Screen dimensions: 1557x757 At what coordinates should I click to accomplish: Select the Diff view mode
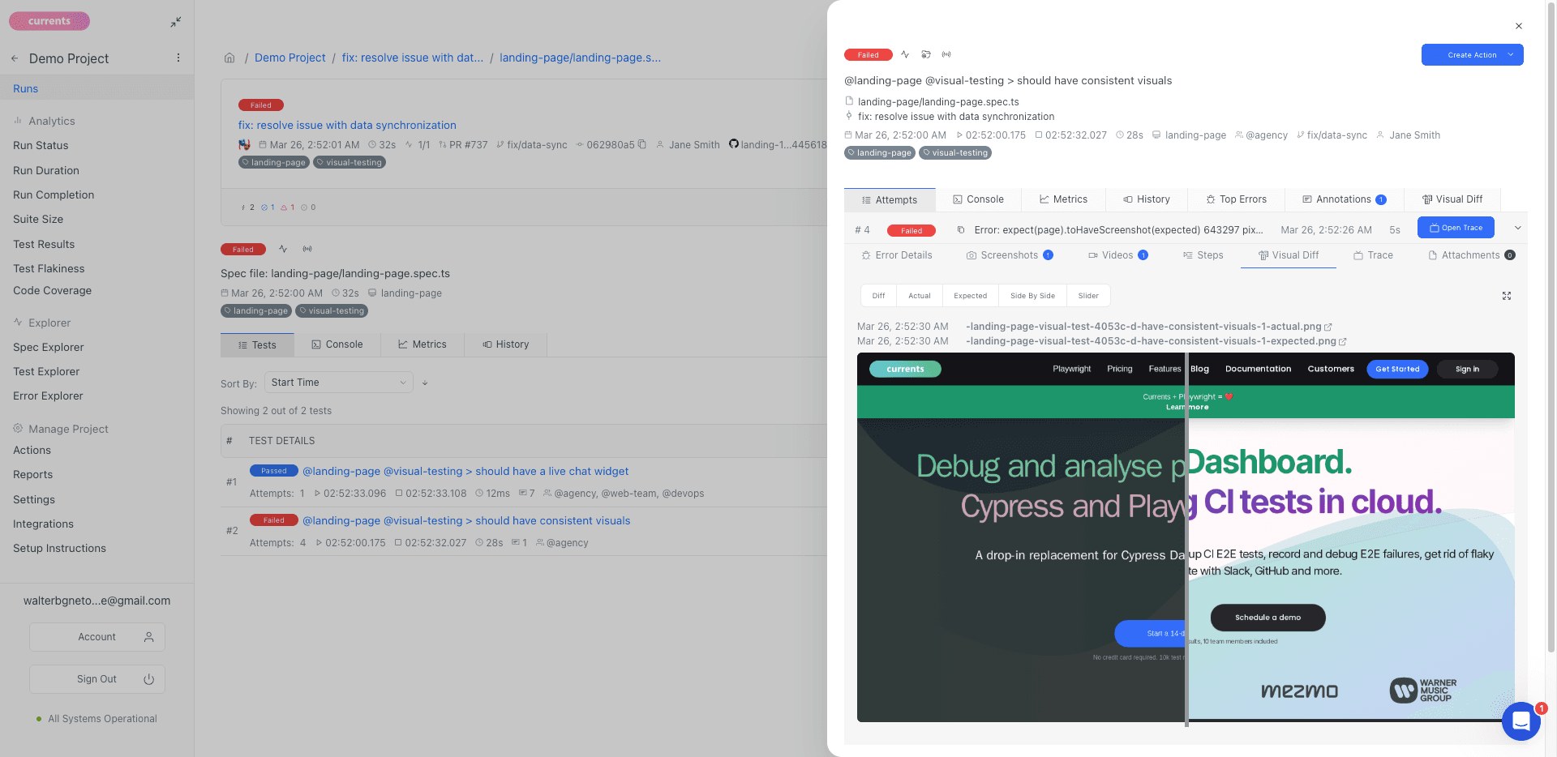878,296
